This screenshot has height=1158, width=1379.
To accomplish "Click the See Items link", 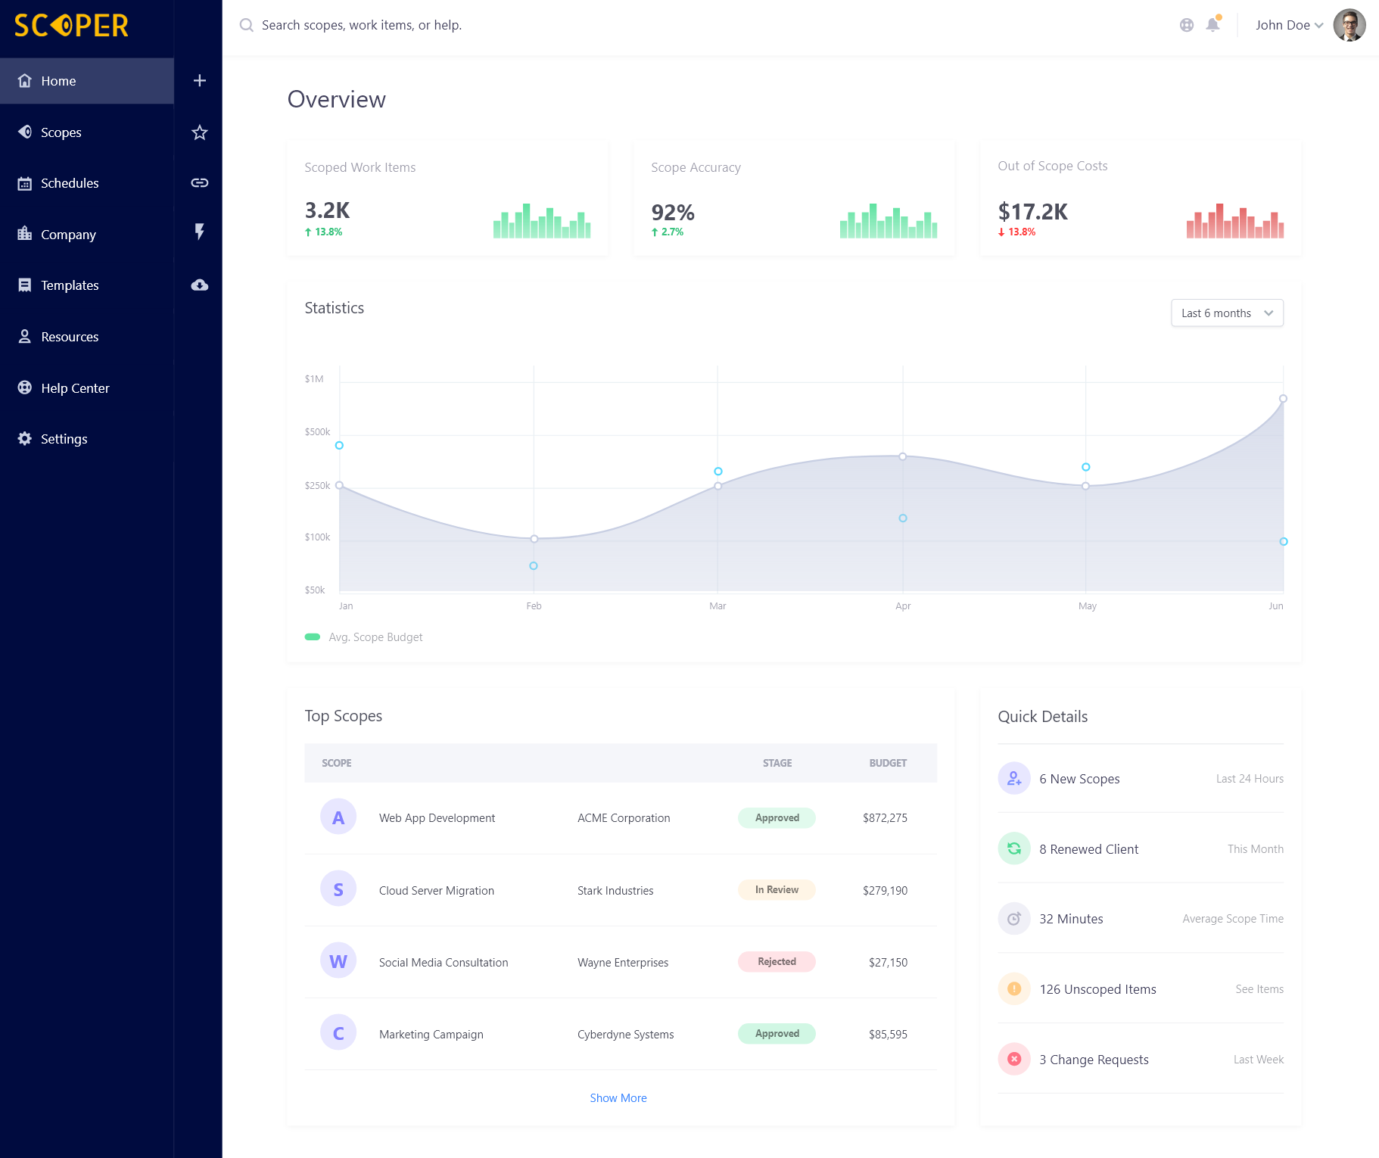I will click(1259, 989).
